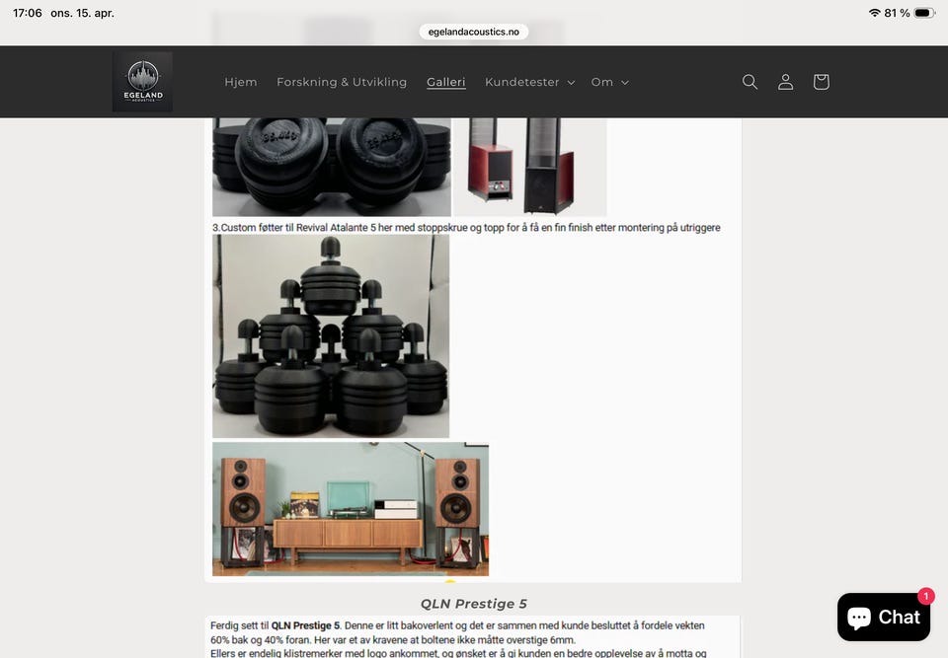
Task: Open the black isolation feet photo
Action: pyautogui.click(x=332, y=167)
